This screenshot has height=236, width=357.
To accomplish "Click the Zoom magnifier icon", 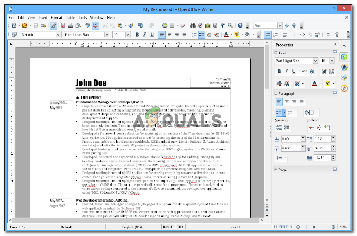I will 230,25.
